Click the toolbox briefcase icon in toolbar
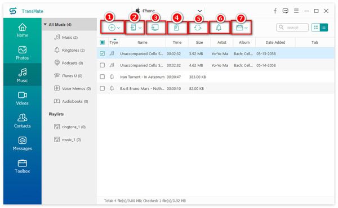Viewport: 338px width, 208px height. click(x=239, y=28)
